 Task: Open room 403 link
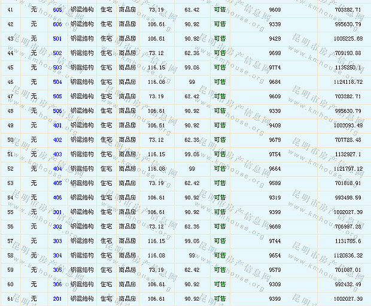(x=57, y=154)
